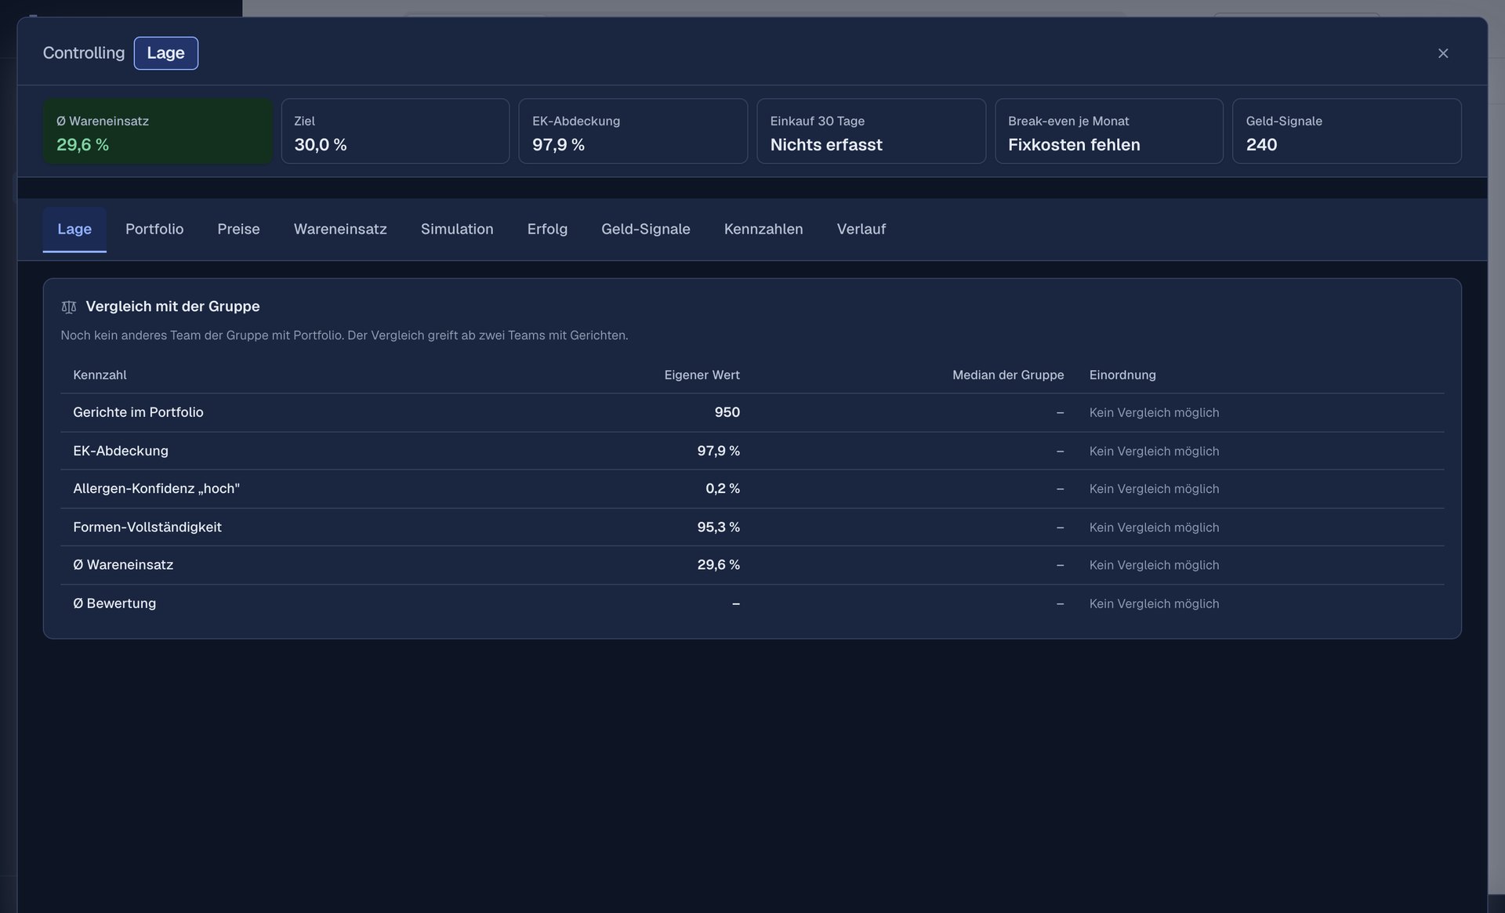Open the EK-Abdeckung 97,9 % card
Image resolution: width=1505 pixels, height=913 pixels.
[633, 131]
